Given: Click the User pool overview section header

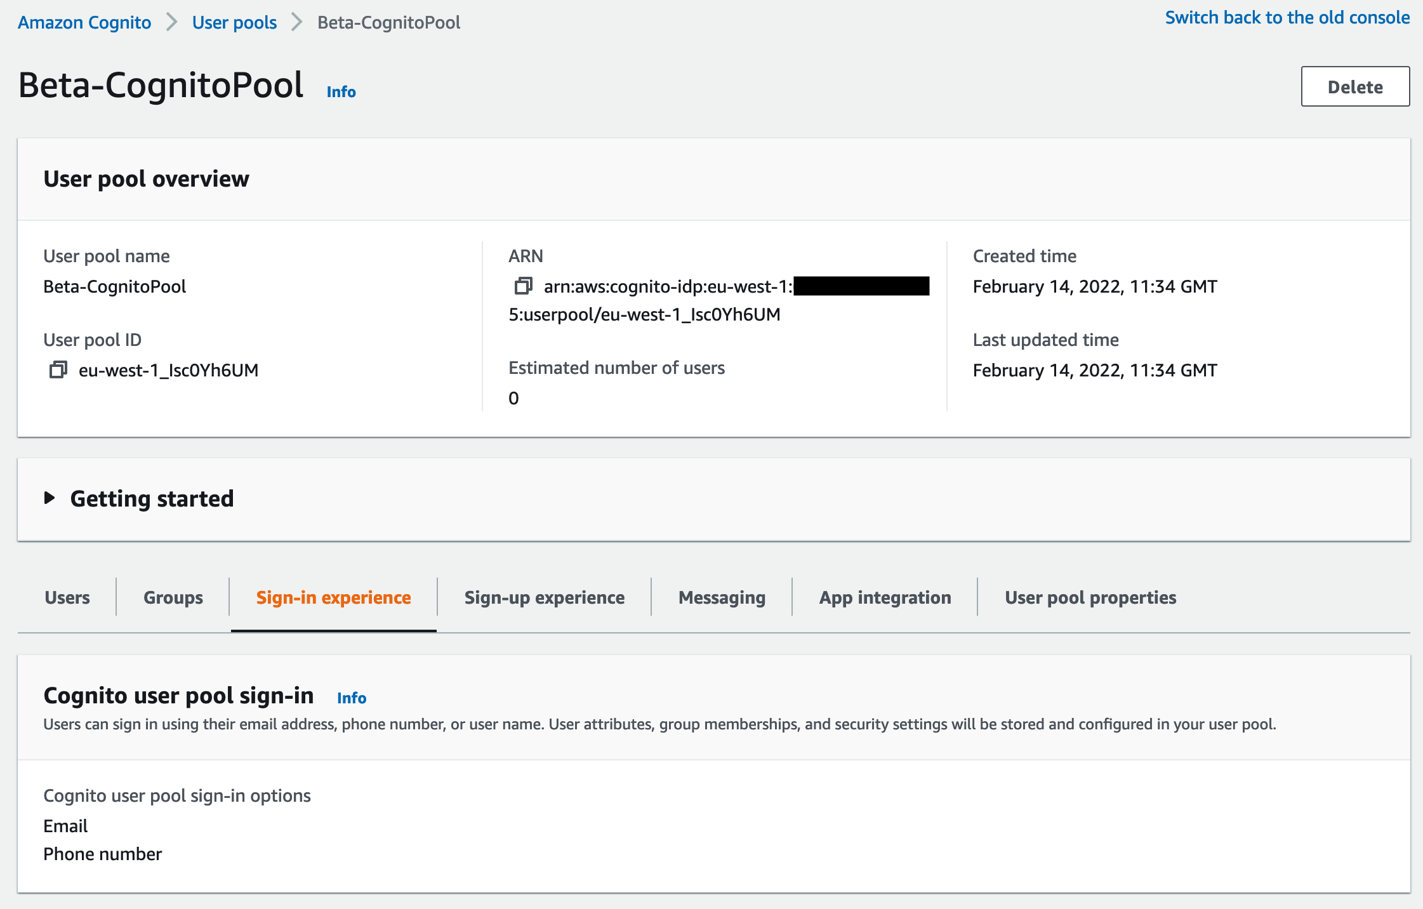Looking at the screenshot, I should point(146,178).
